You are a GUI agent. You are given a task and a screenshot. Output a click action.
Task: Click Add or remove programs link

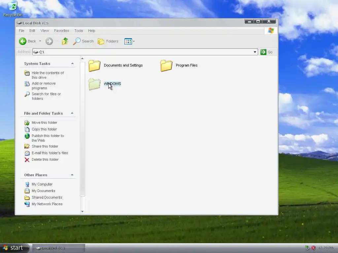(44, 86)
